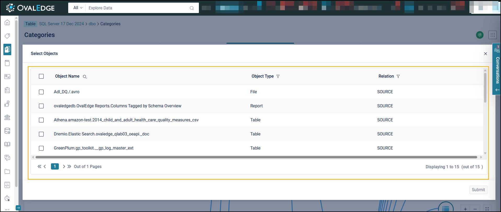Click the nine-dot grid menu icon

click(492, 35)
